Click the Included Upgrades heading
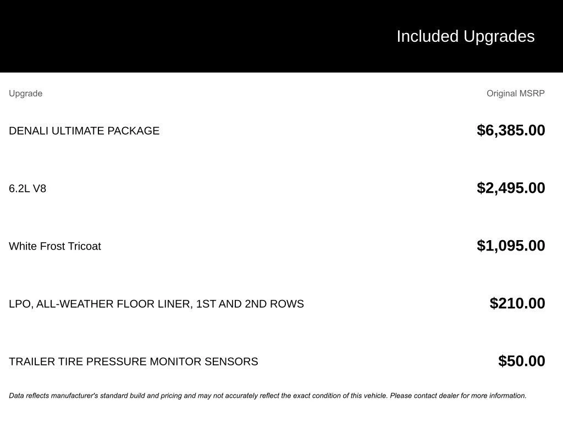Viewport: 563px width, 422px height. click(465, 36)
